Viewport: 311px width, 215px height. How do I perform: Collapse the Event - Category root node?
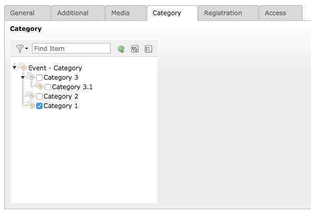(x=14, y=68)
